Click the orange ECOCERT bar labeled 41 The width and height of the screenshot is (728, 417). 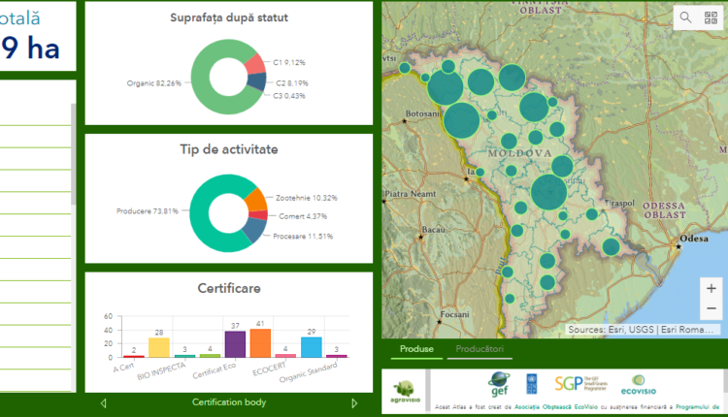point(260,342)
